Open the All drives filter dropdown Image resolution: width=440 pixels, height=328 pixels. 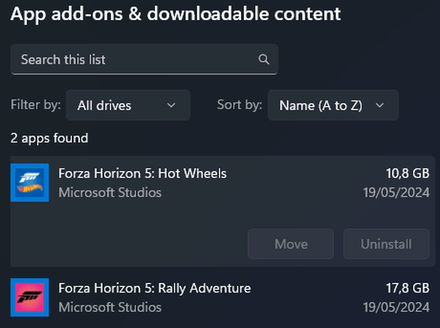(x=128, y=106)
